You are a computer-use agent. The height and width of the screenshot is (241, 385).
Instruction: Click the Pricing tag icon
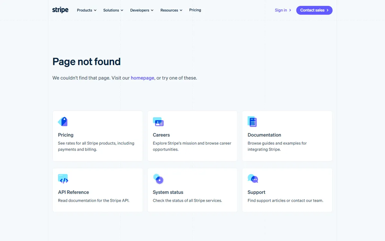click(63, 121)
